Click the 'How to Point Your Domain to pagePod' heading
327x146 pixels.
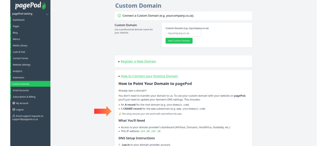155,84
